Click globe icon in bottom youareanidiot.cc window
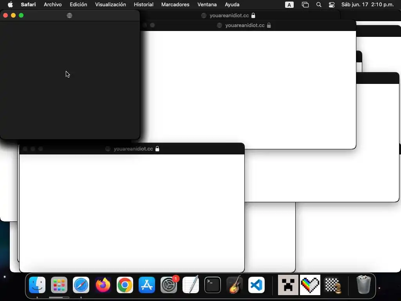The width and height of the screenshot is (401, 301). coord(108,149)
